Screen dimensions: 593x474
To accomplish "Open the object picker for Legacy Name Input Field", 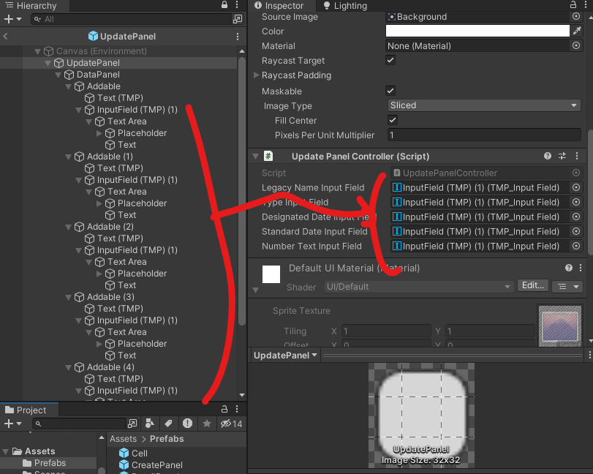I will [x=576, y=187].
